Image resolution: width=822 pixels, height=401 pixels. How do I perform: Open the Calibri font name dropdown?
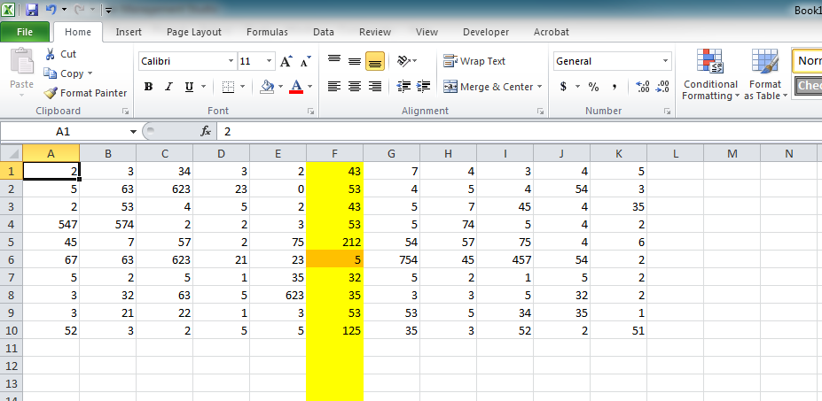[230, 62]
